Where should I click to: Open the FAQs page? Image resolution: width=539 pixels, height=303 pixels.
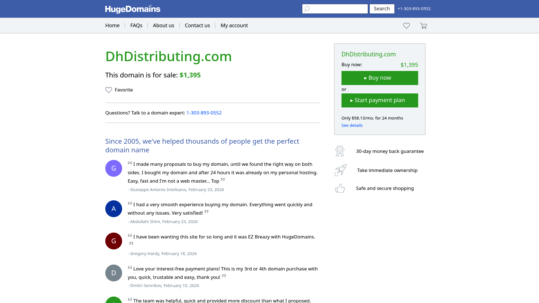click(x=136, y=25)
